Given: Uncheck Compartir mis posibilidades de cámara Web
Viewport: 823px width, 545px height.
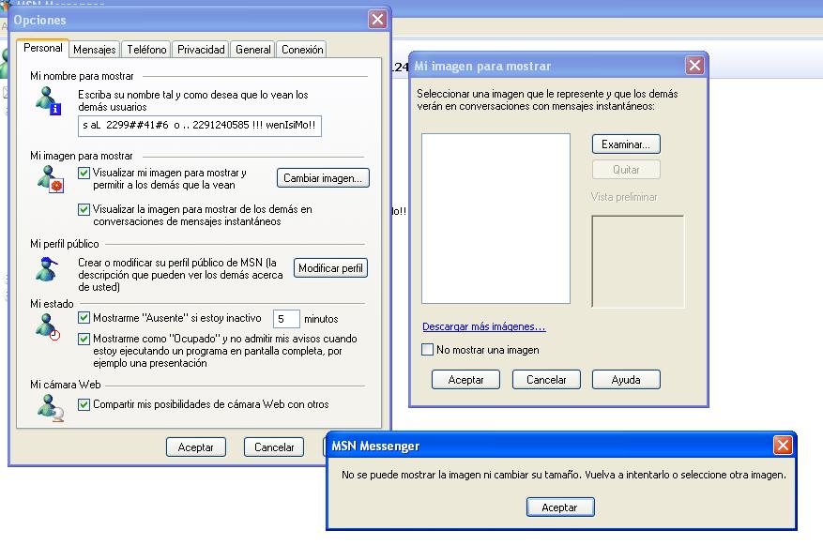Looking at the screenshot, I should click(x=83, y=403).
